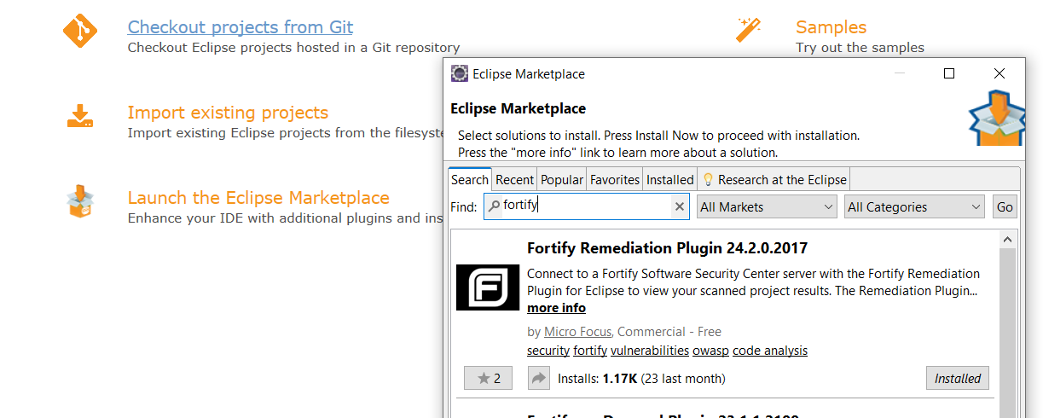
Task: Switch to the Search tab
Action: [x=470, y=179]
